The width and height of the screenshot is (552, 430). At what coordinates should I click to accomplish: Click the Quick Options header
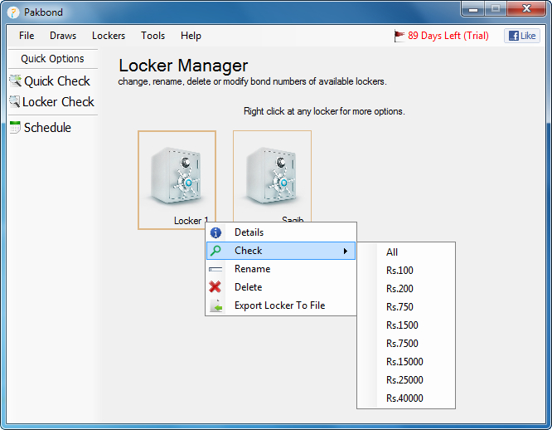click(x=52, y=58)
